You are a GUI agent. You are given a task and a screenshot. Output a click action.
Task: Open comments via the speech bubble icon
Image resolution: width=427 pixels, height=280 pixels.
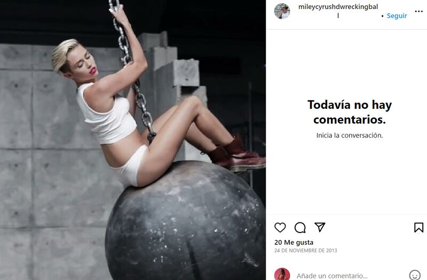tap(300, 228)
